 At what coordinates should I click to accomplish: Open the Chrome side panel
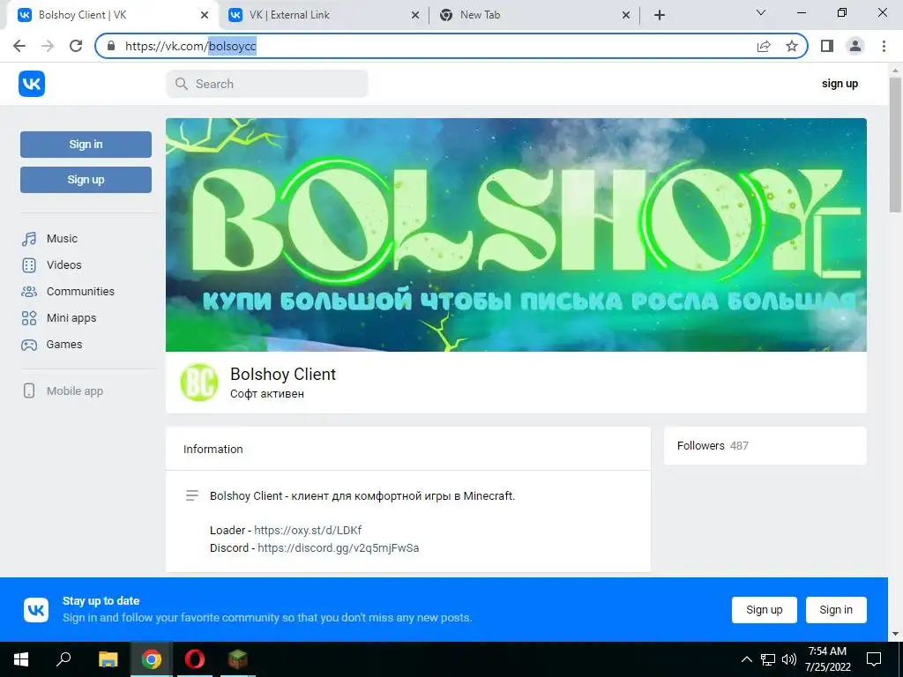pos(827,46)
